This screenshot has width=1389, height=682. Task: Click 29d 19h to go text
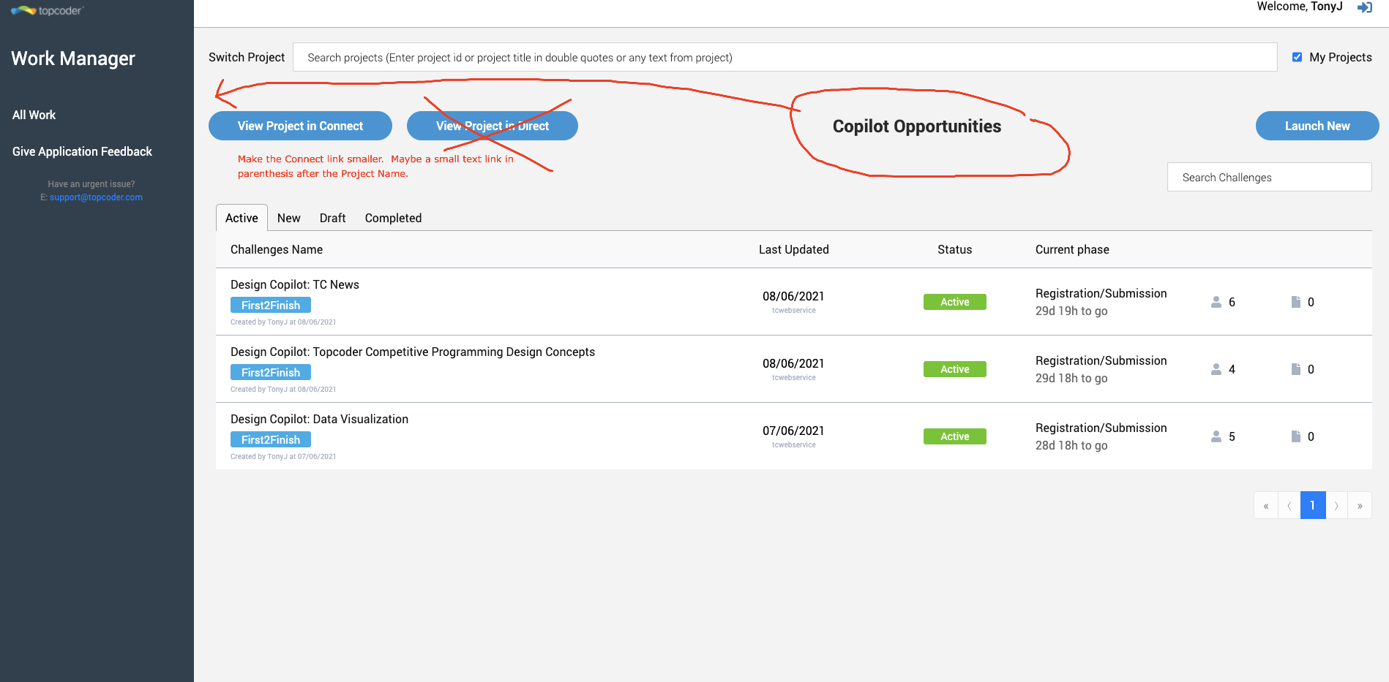pyautogui.click(x=1071, y=311)
